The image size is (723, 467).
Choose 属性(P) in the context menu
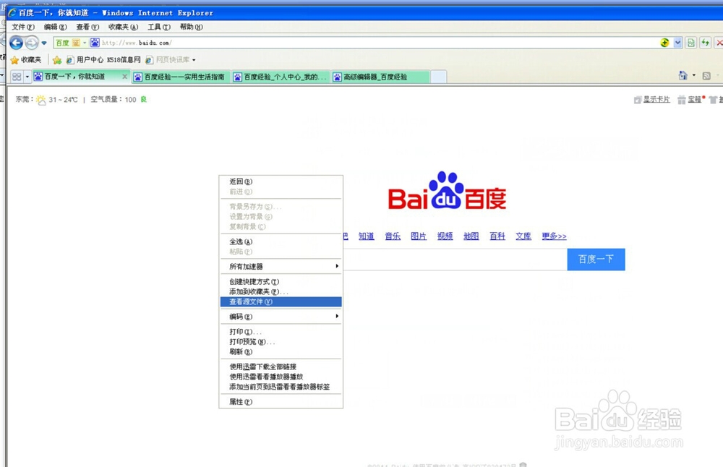(281, 402)
